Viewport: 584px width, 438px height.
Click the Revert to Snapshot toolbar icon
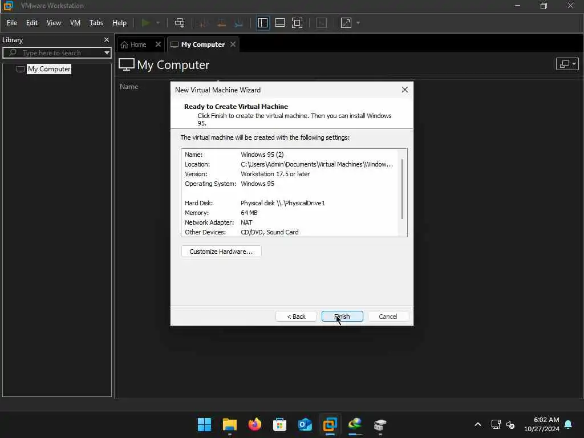click(x=221, y=23)
